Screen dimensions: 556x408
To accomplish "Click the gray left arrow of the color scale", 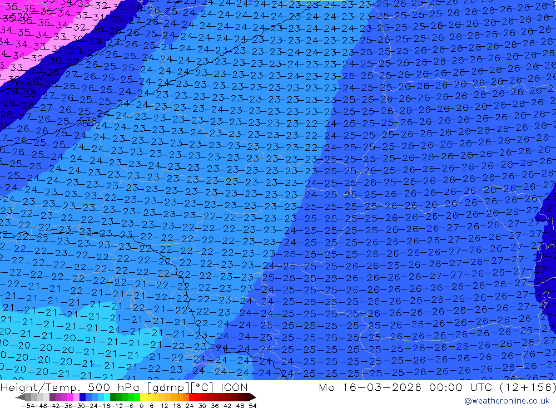I will coord(20,397).
